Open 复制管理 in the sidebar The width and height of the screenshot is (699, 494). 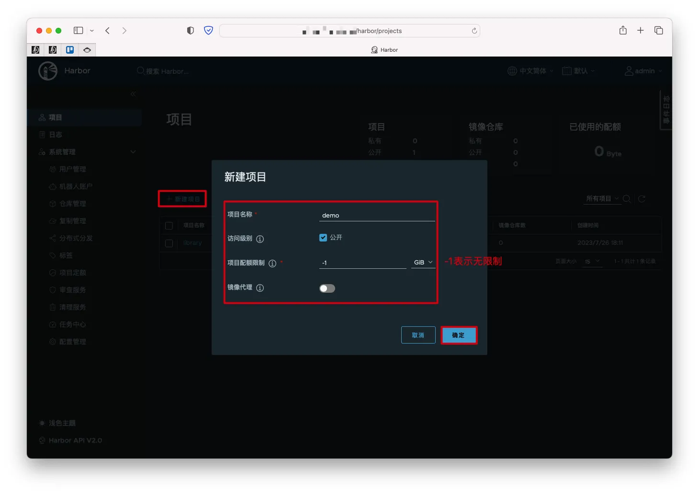73,221
